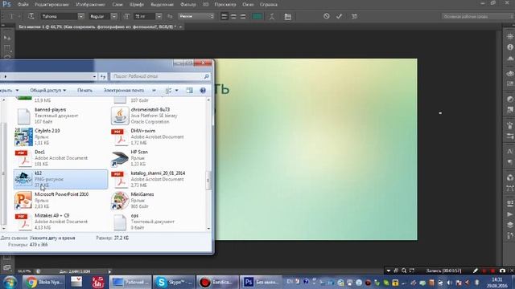Change the Explorer view icon
The image size is (515, 289).
[168, 91]
